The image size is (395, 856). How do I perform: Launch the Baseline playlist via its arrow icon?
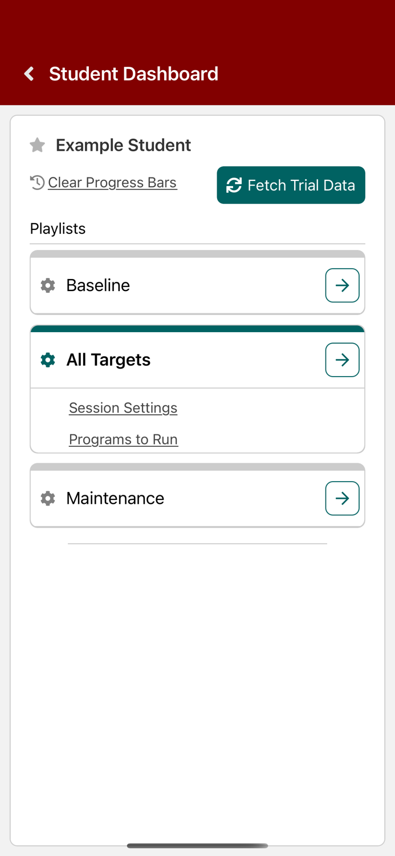click(342, 285)
